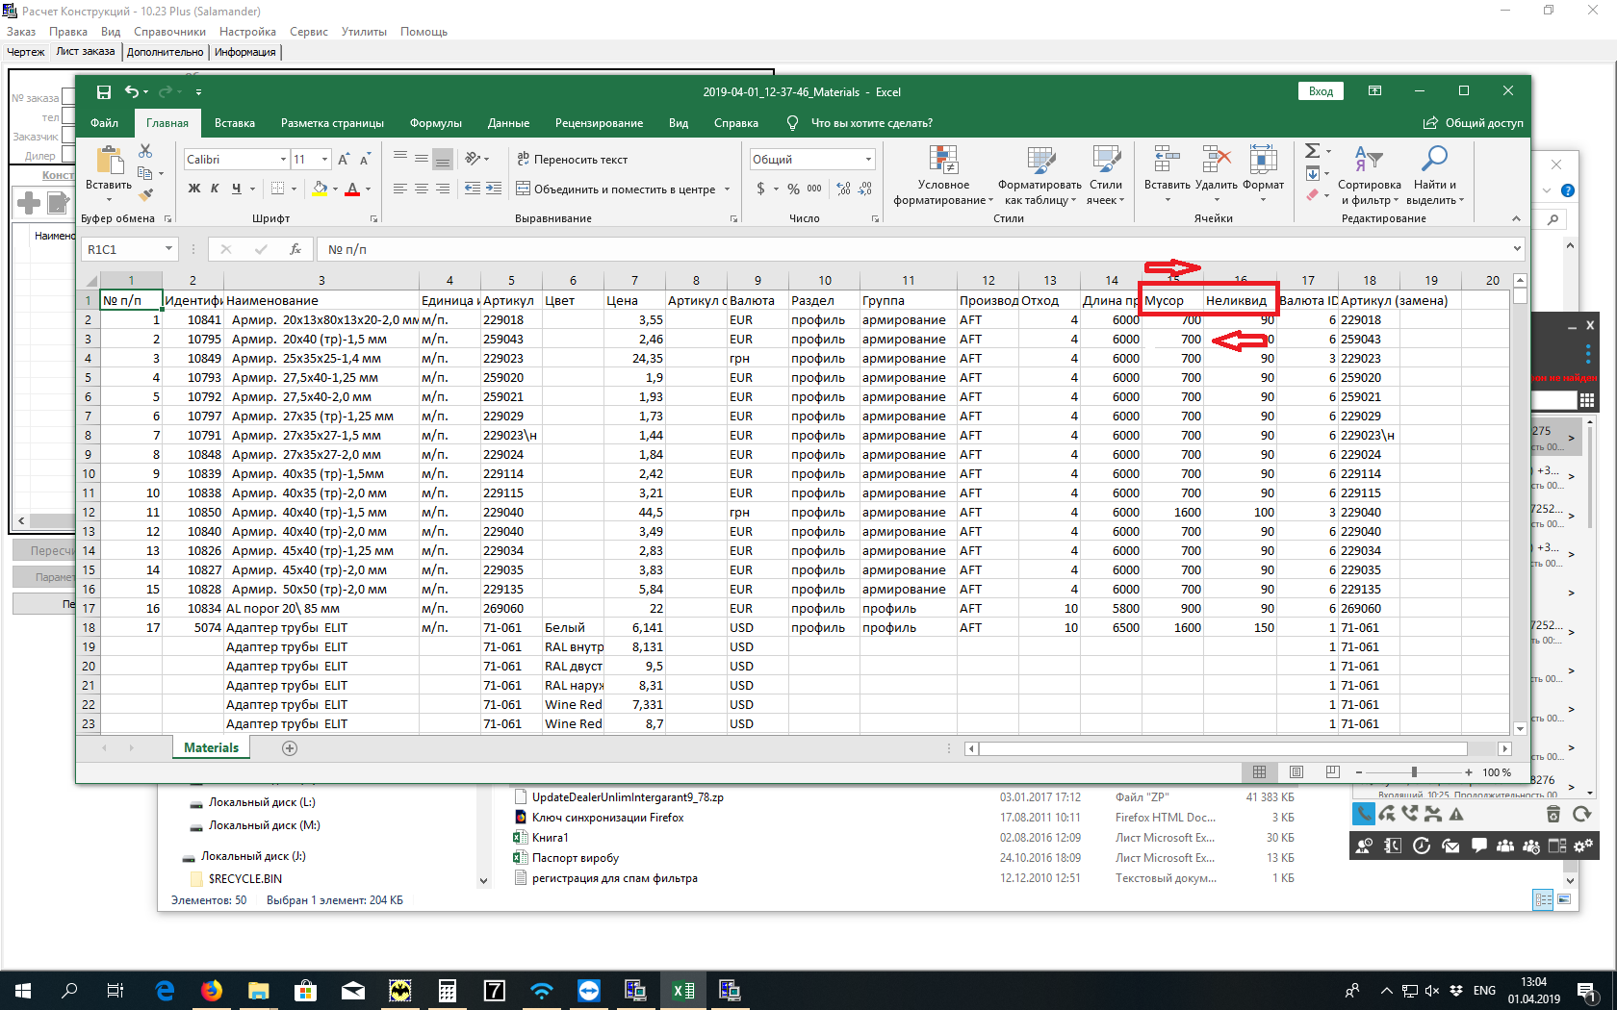Image resolution: width=1617 pixels, height=1010 pixels.
Task: Align text to the center horizontally
Action: click(x=422, y=189)
